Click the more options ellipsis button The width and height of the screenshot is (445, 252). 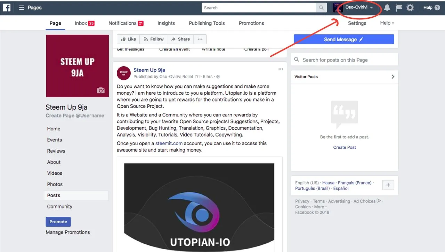coord(200,39)
